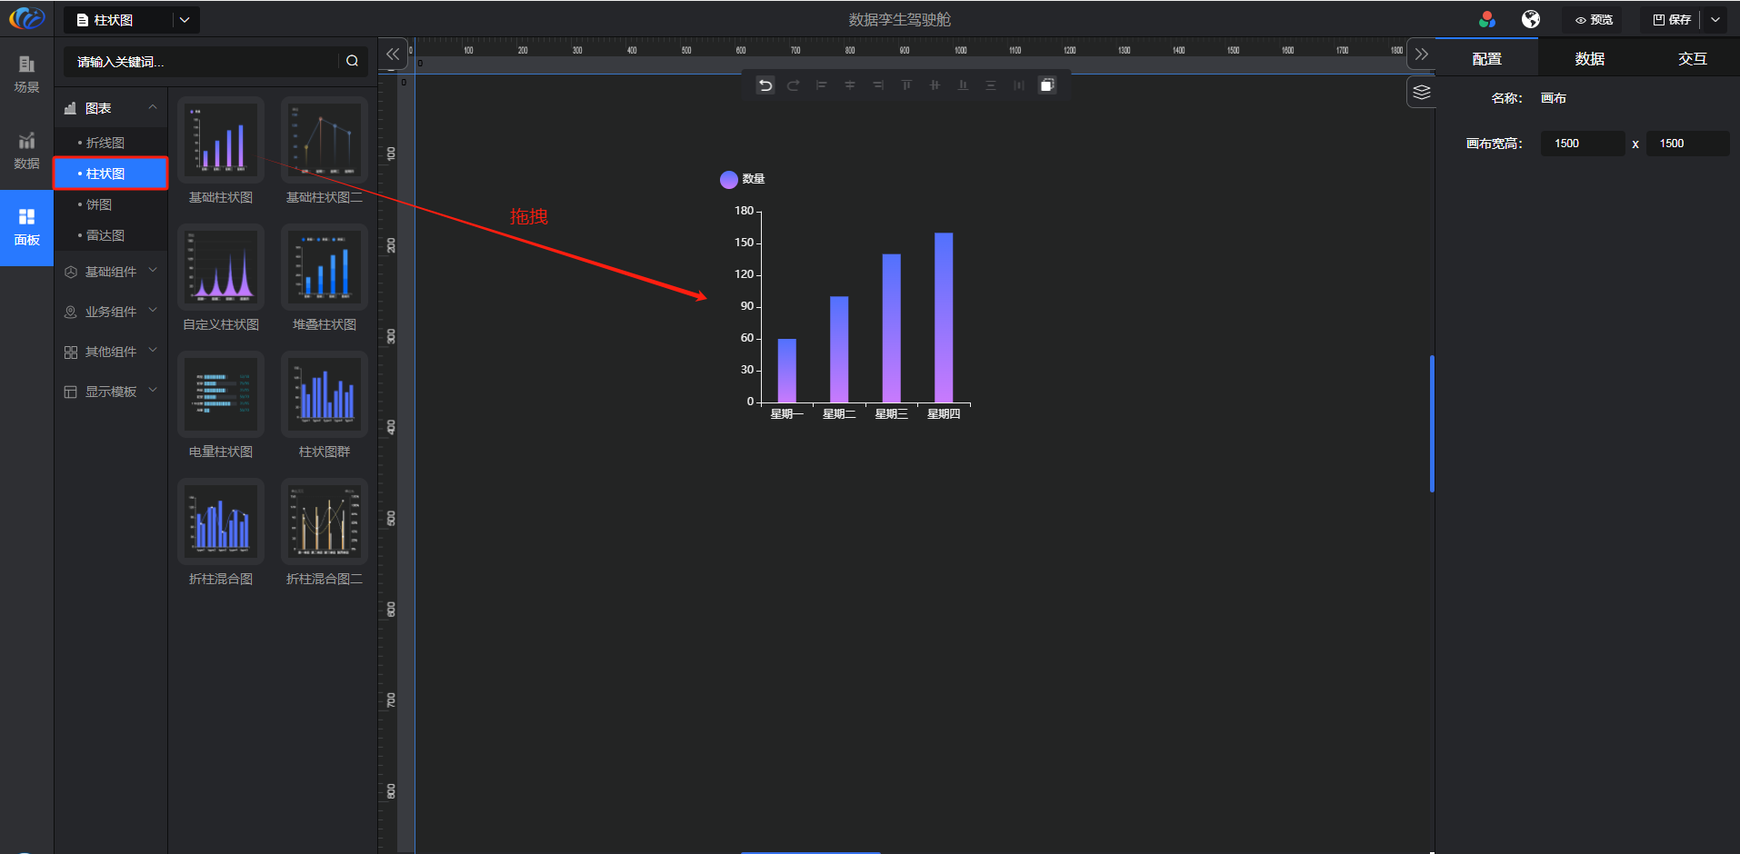1740x854 pixels.
Task: Open the 柱状图 page selector dropdown
Action: [x=185, y=20]
